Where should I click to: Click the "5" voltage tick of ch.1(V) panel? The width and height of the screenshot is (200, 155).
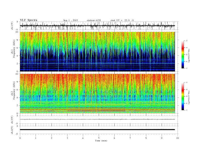click(x=18, y=22)
